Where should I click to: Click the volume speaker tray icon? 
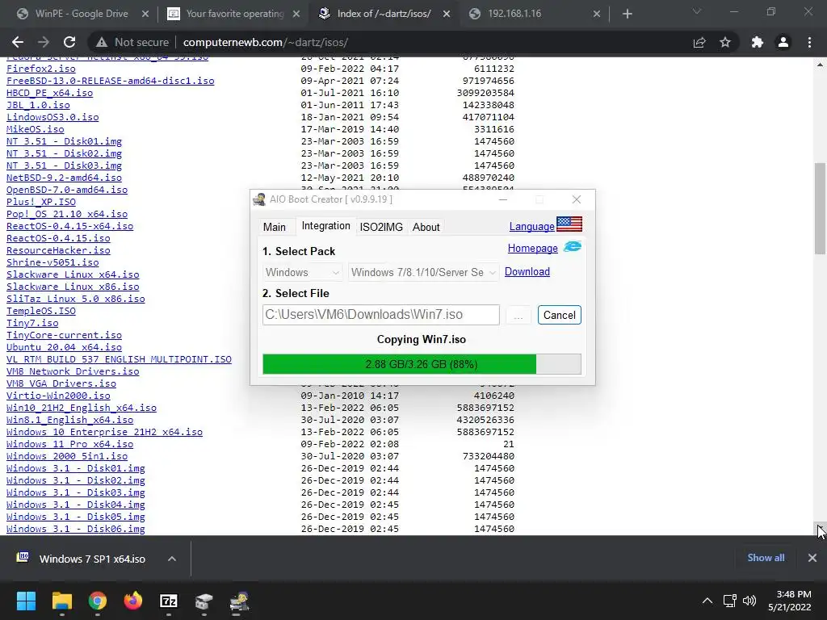point(749,601)
